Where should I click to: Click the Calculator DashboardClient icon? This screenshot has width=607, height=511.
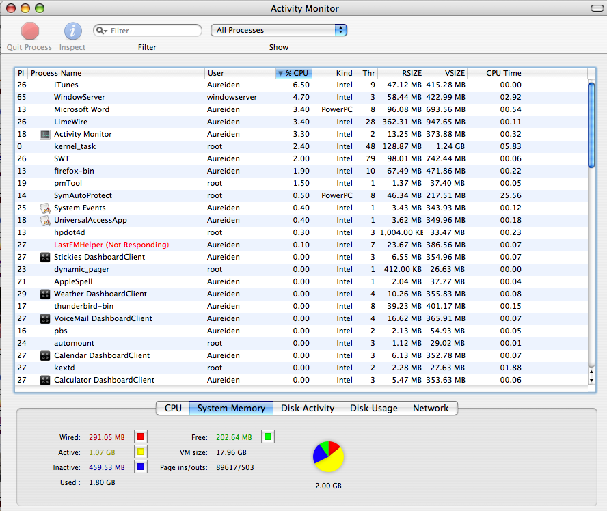[x=45, y=381]
